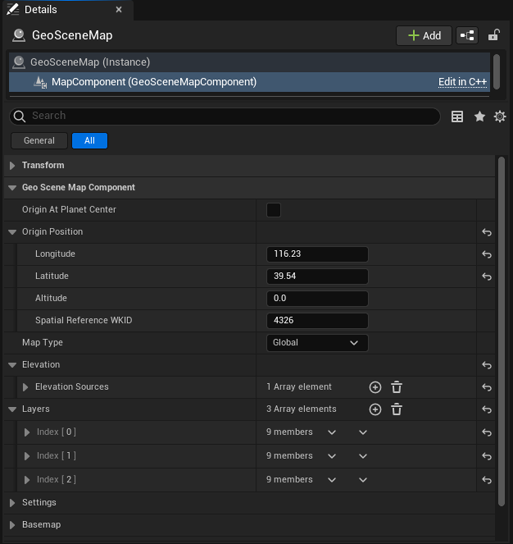
Task: Click the Add component button
Action: [424, 36]
